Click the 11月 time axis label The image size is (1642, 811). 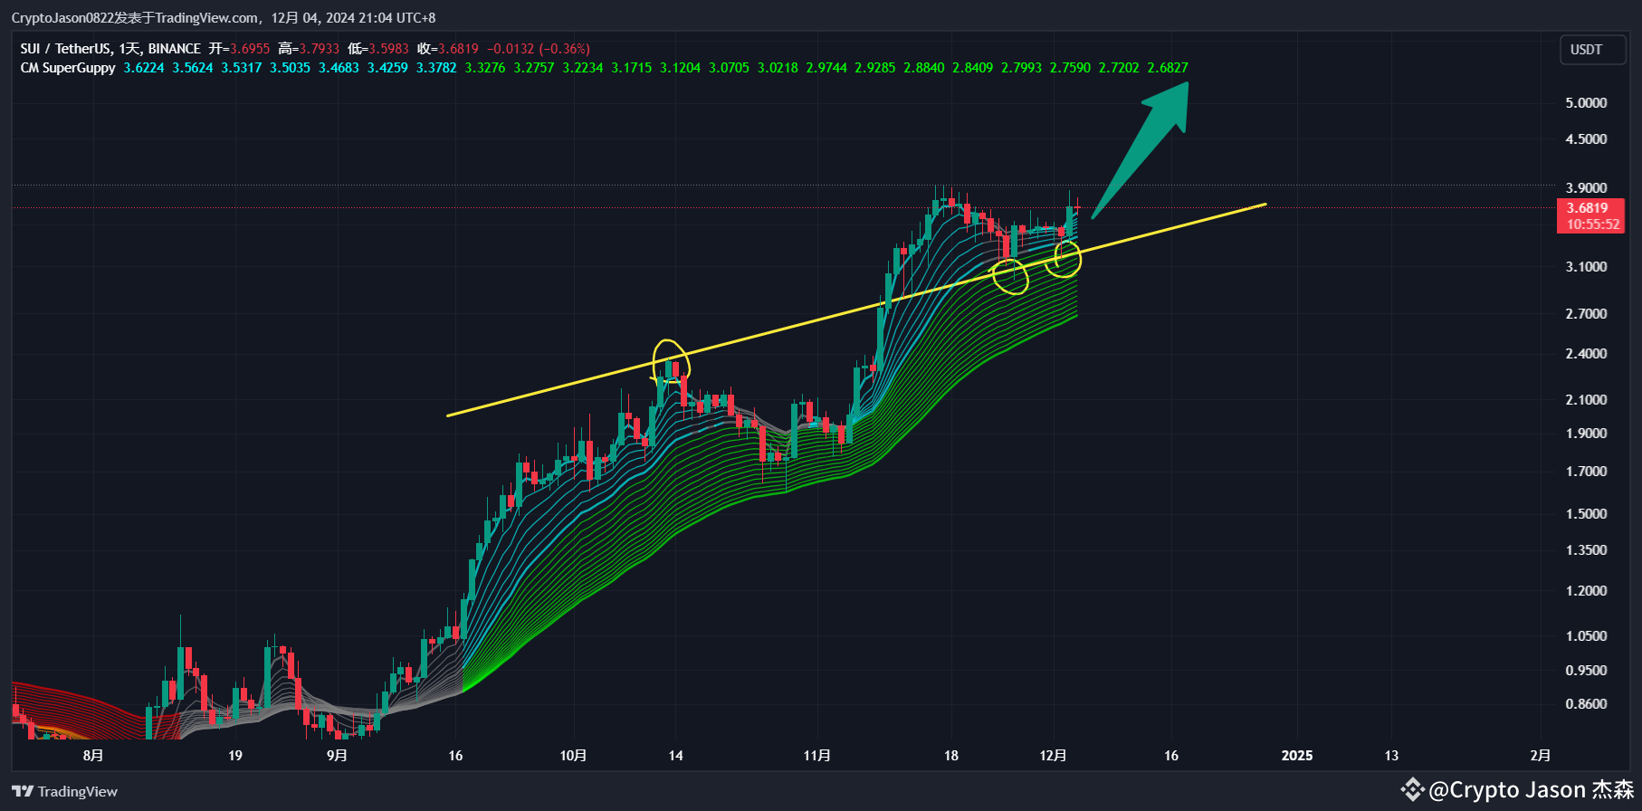(816, 756)
